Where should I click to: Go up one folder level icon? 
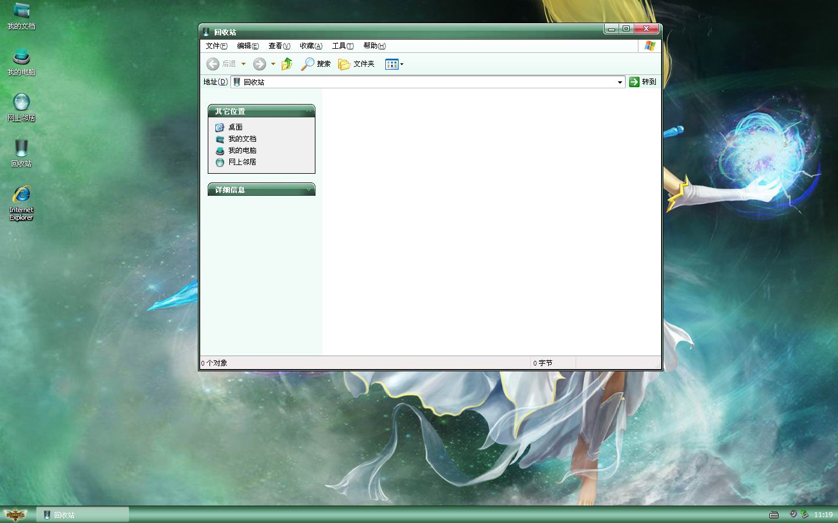[x=287, y=64]
